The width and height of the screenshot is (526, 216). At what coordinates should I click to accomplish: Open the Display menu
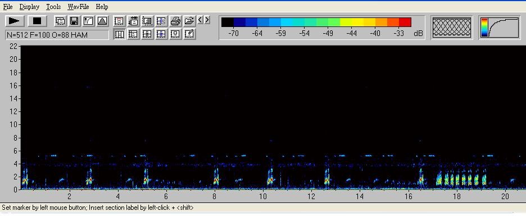tap(29, 7)
